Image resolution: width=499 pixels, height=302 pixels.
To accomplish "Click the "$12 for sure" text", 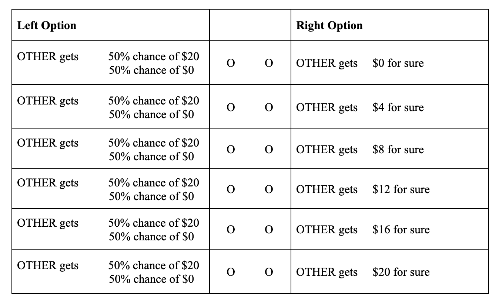I will pyautogui.click(x=401, y=189).
